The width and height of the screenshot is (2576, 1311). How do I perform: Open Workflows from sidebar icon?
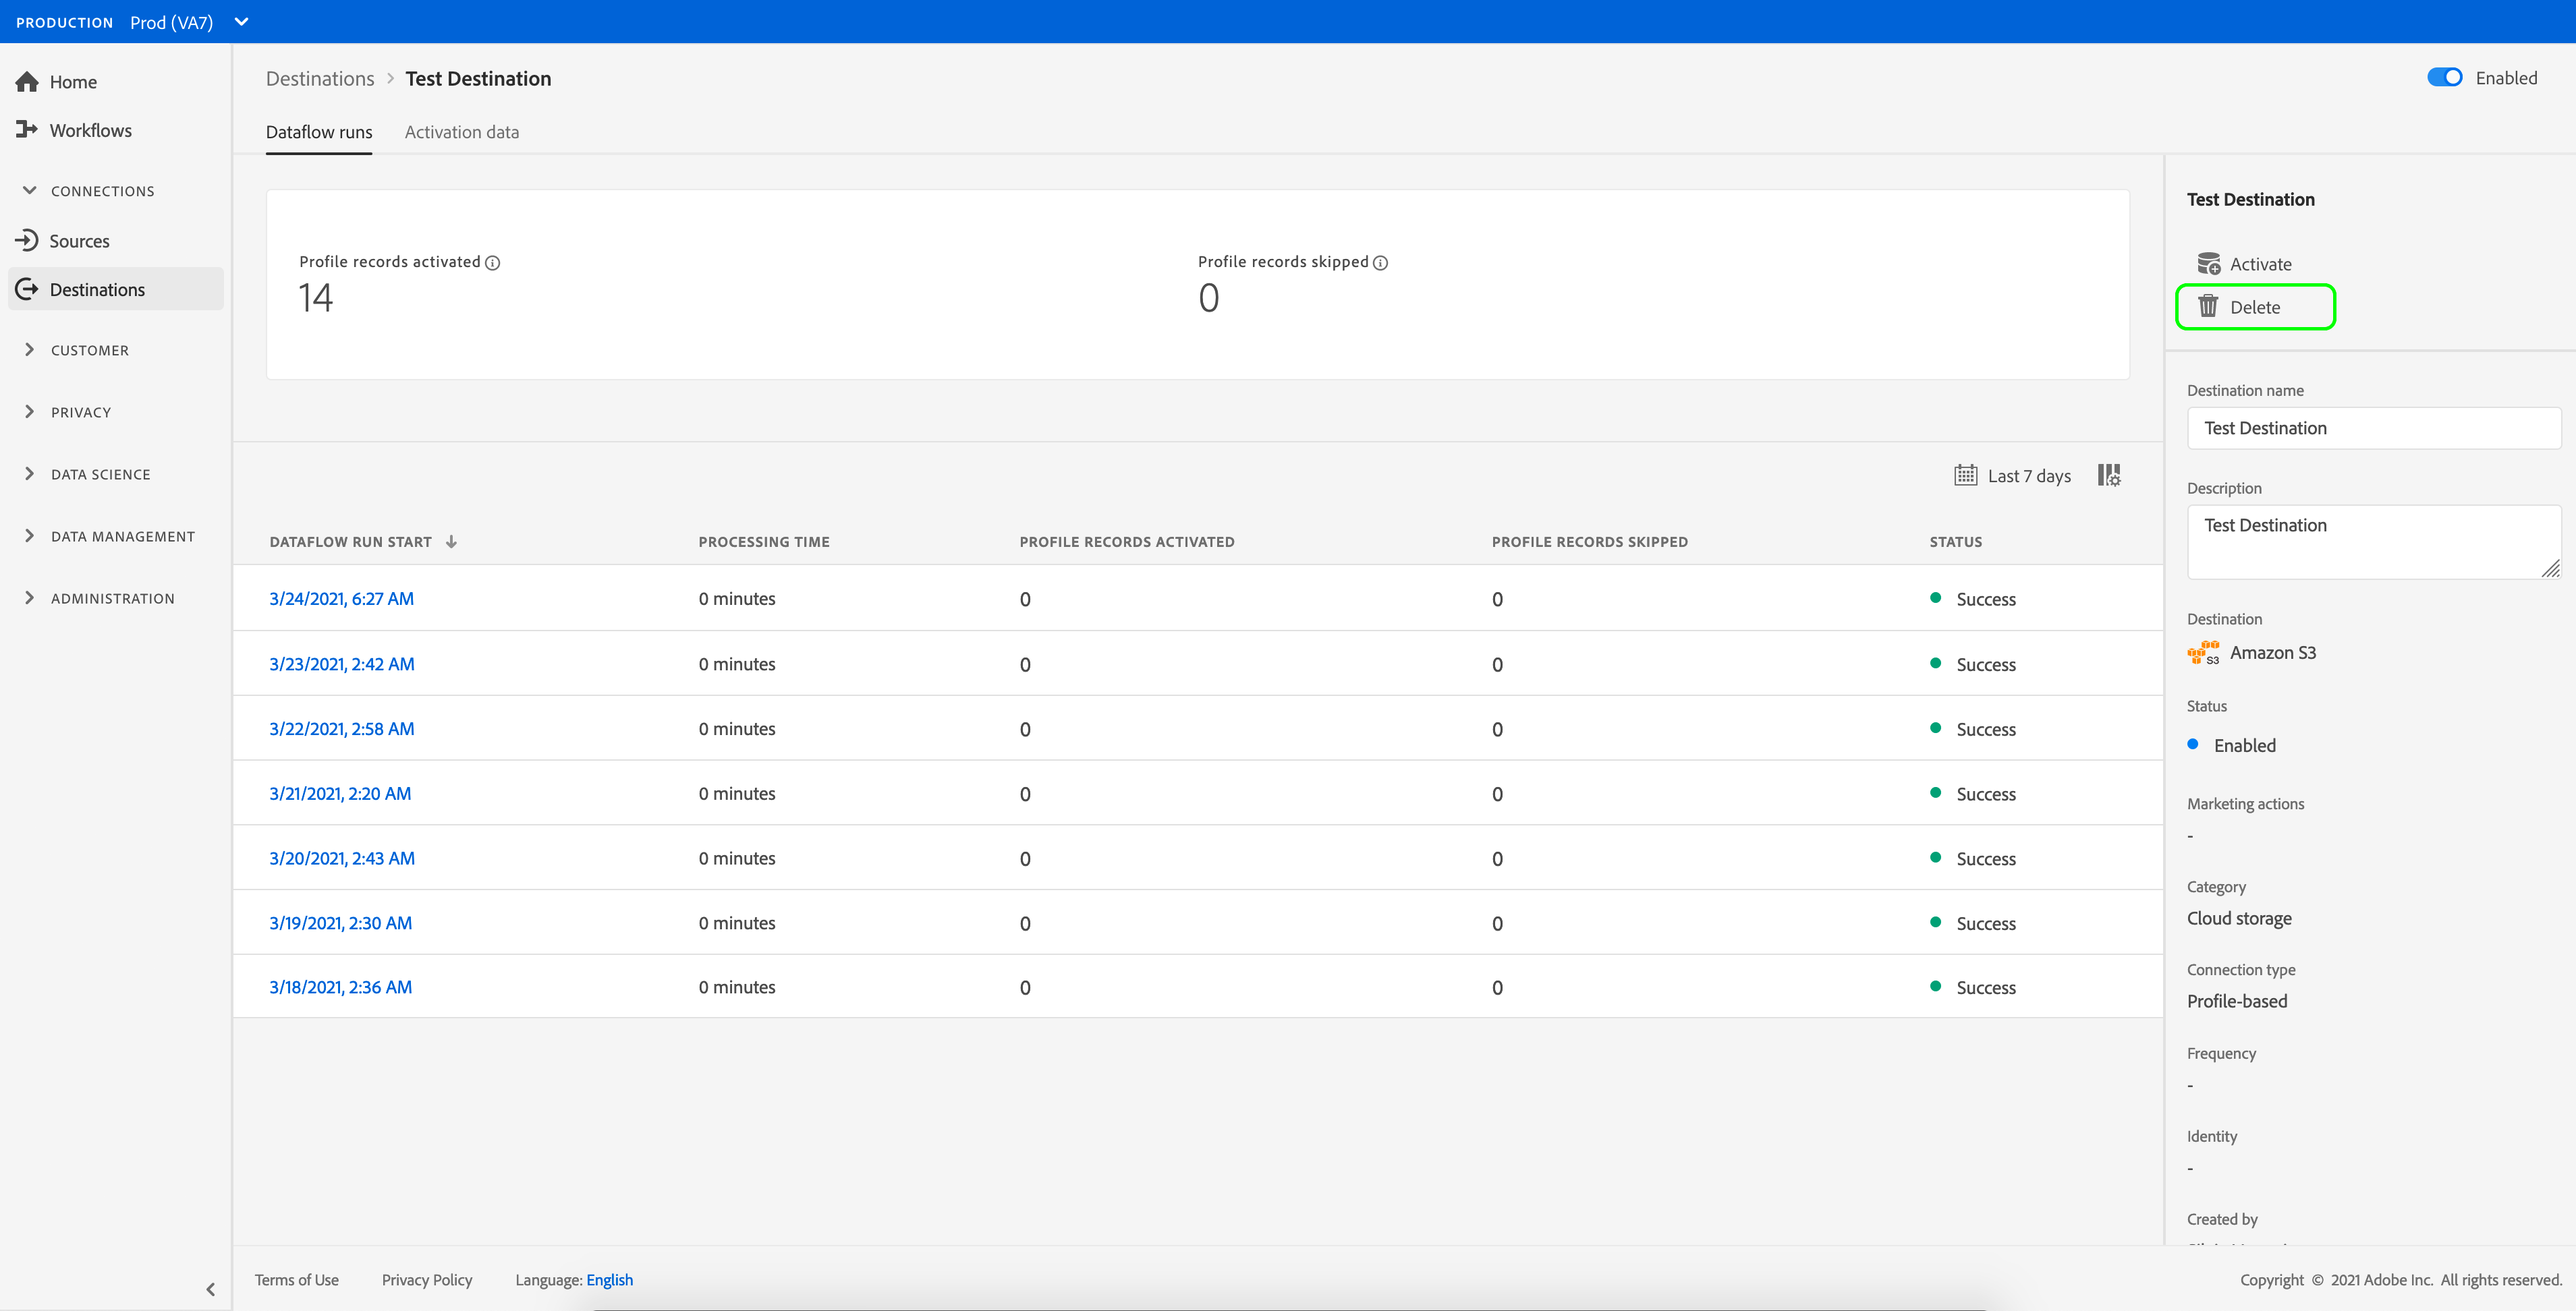pyautogui.click(x=27, y=130)
